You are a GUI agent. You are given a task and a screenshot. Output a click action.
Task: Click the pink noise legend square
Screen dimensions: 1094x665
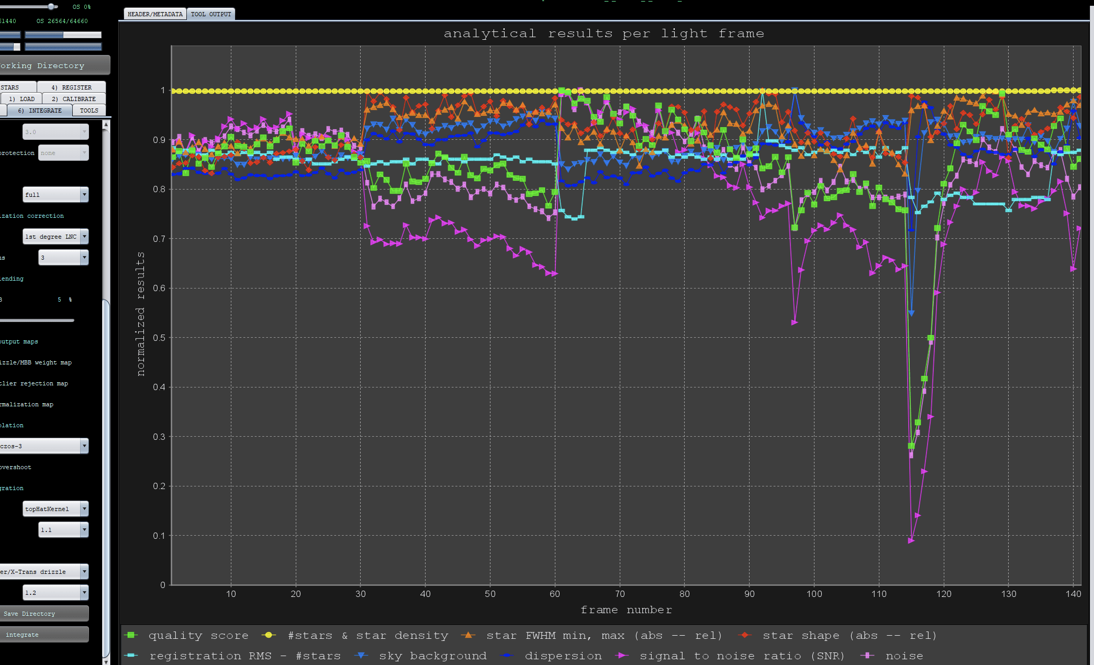867,656
